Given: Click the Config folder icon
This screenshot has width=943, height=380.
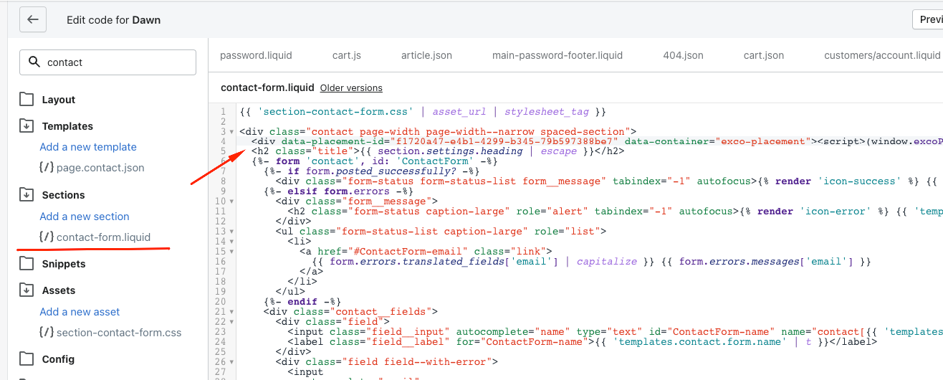Looking at the screenshot, I should 27,359.
